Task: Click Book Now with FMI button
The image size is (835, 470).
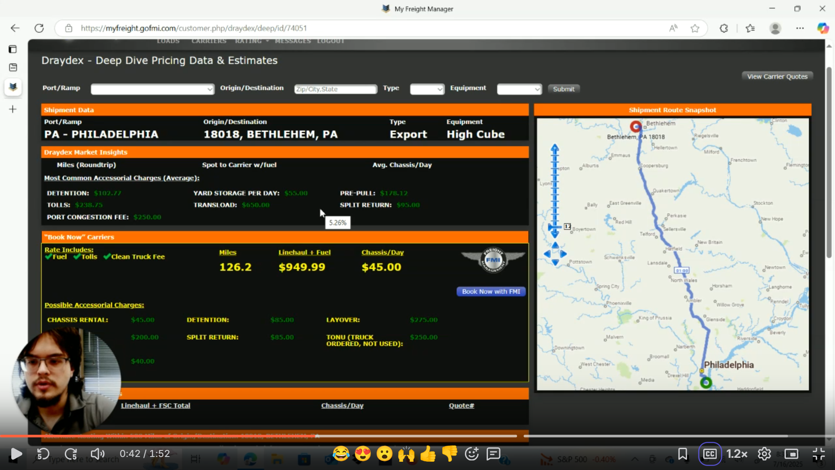Action: pyautogui.click(x=491, y=292)
